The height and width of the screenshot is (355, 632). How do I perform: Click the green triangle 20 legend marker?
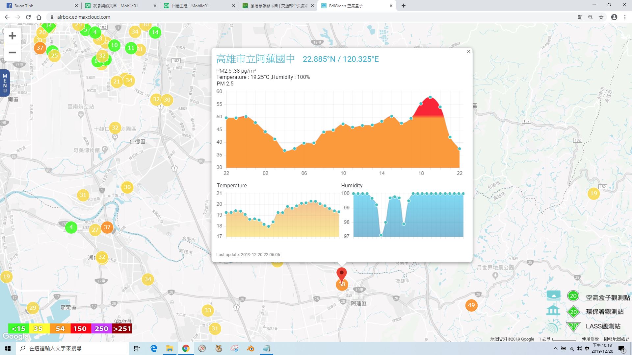pos(573,326)
